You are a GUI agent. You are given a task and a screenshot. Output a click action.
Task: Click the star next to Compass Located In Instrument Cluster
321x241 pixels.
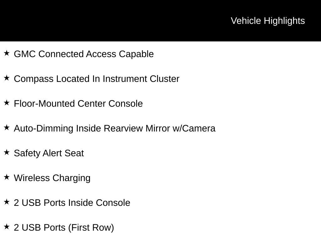click(7, 78)
